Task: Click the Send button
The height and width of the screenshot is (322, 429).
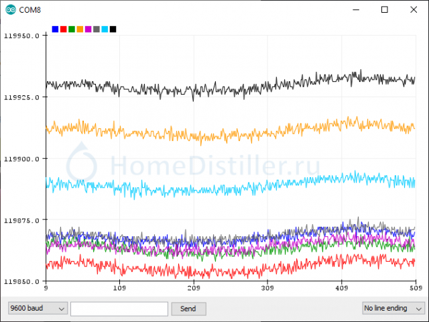Action: [x=188, y=309]
